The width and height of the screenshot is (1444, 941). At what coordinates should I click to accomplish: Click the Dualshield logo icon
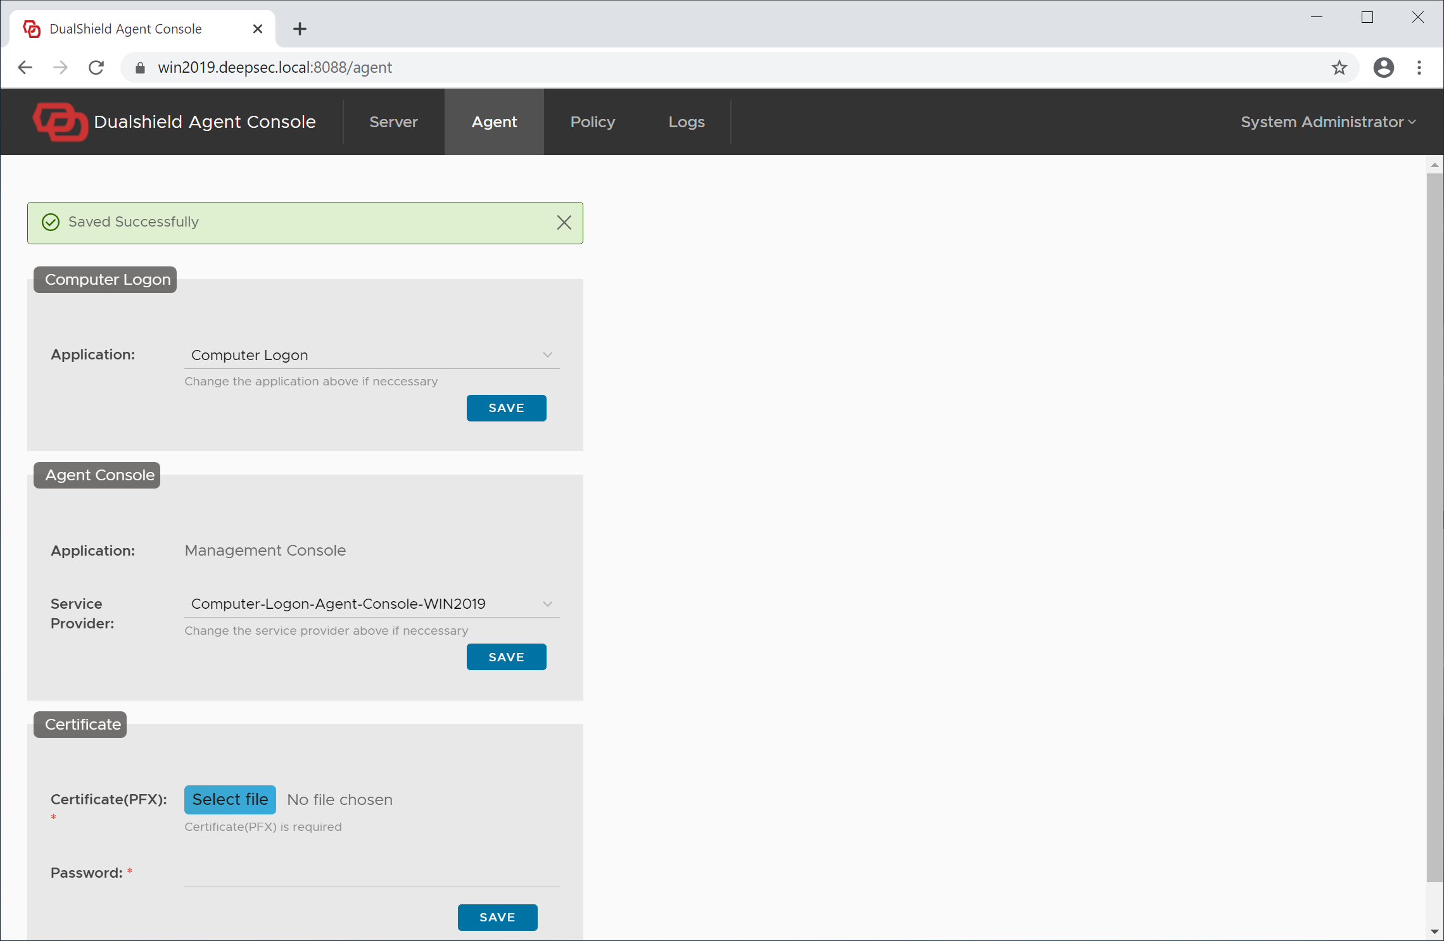[60, 122]
